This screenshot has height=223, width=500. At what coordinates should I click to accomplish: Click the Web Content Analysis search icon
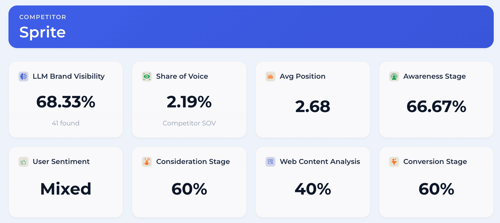tap(270, 162)
